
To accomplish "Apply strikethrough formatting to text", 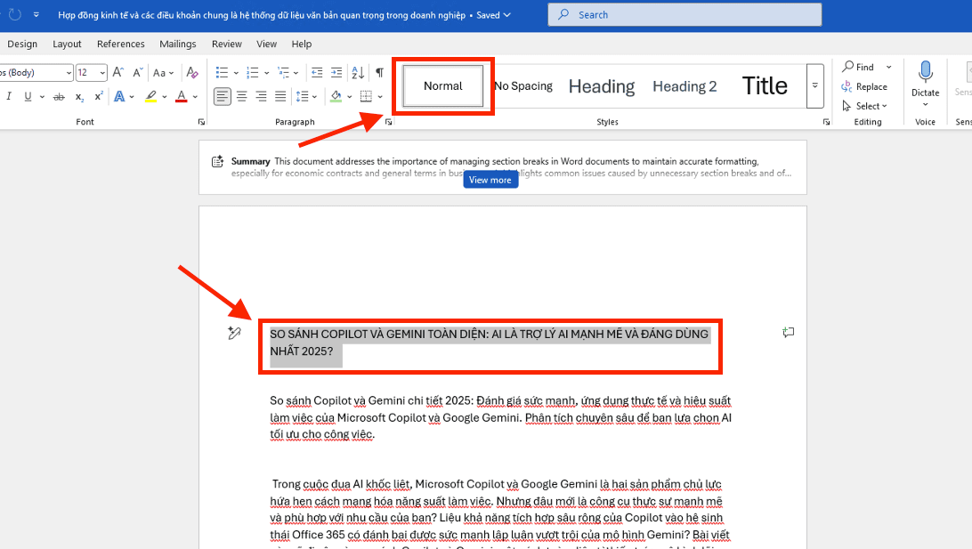I will [59, 96].
